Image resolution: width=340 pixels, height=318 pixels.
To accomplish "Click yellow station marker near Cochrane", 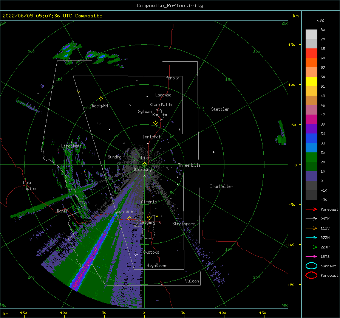I will click(130, 218).
